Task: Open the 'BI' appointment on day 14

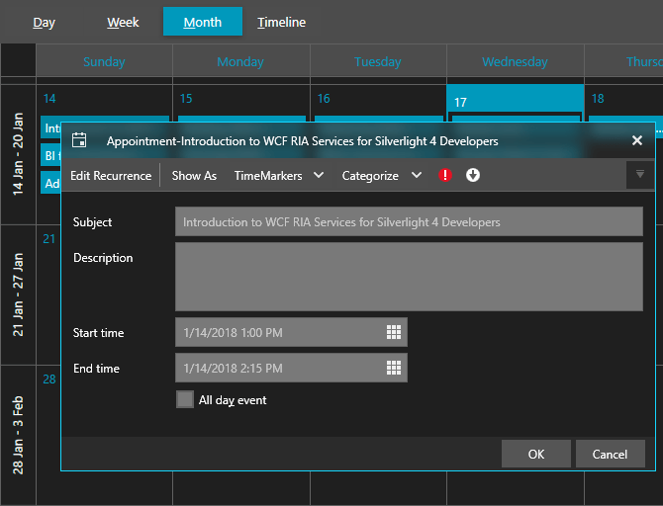Action: pyautogui.click(x=50, y=155)
